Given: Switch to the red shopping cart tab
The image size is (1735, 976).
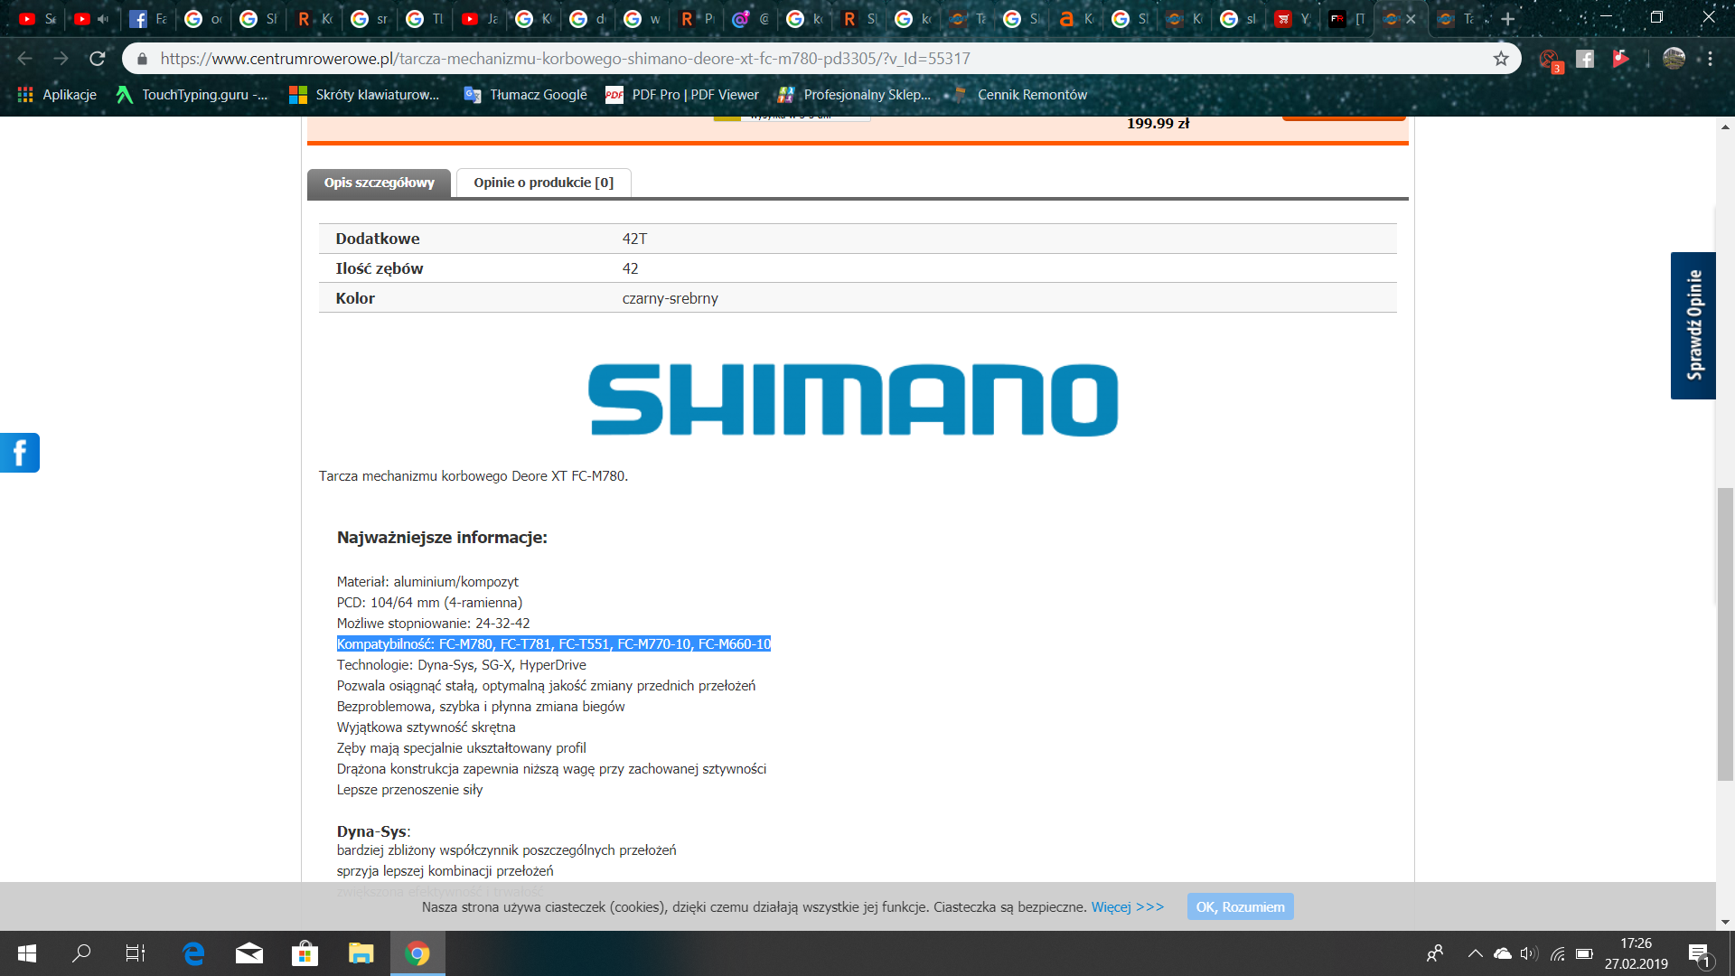Looking at the screenshot, I should pyautogui.click(x=1292, y=19).
